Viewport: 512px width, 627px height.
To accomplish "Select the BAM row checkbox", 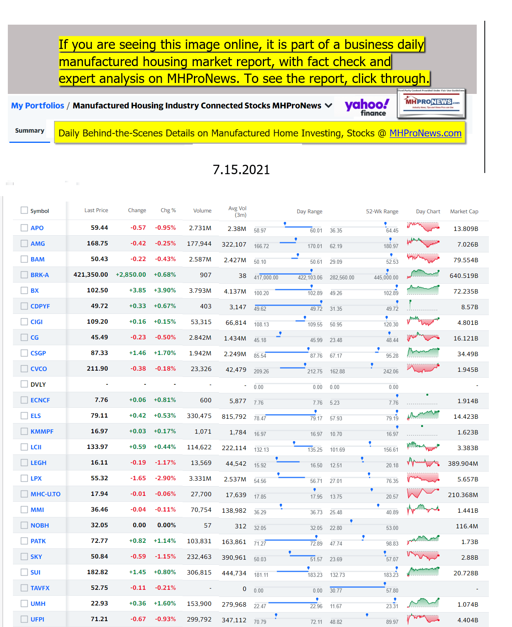I will click(24, 259).
